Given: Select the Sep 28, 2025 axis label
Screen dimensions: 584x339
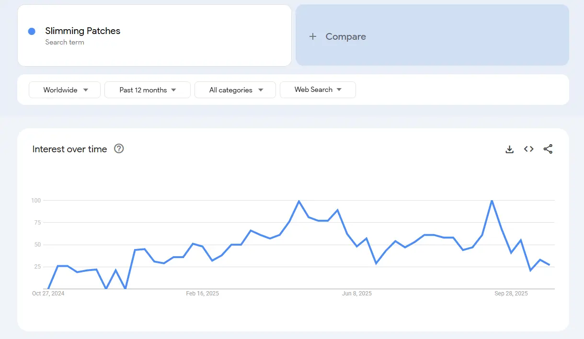Looking at the screenshot, I should click(511, 294).
